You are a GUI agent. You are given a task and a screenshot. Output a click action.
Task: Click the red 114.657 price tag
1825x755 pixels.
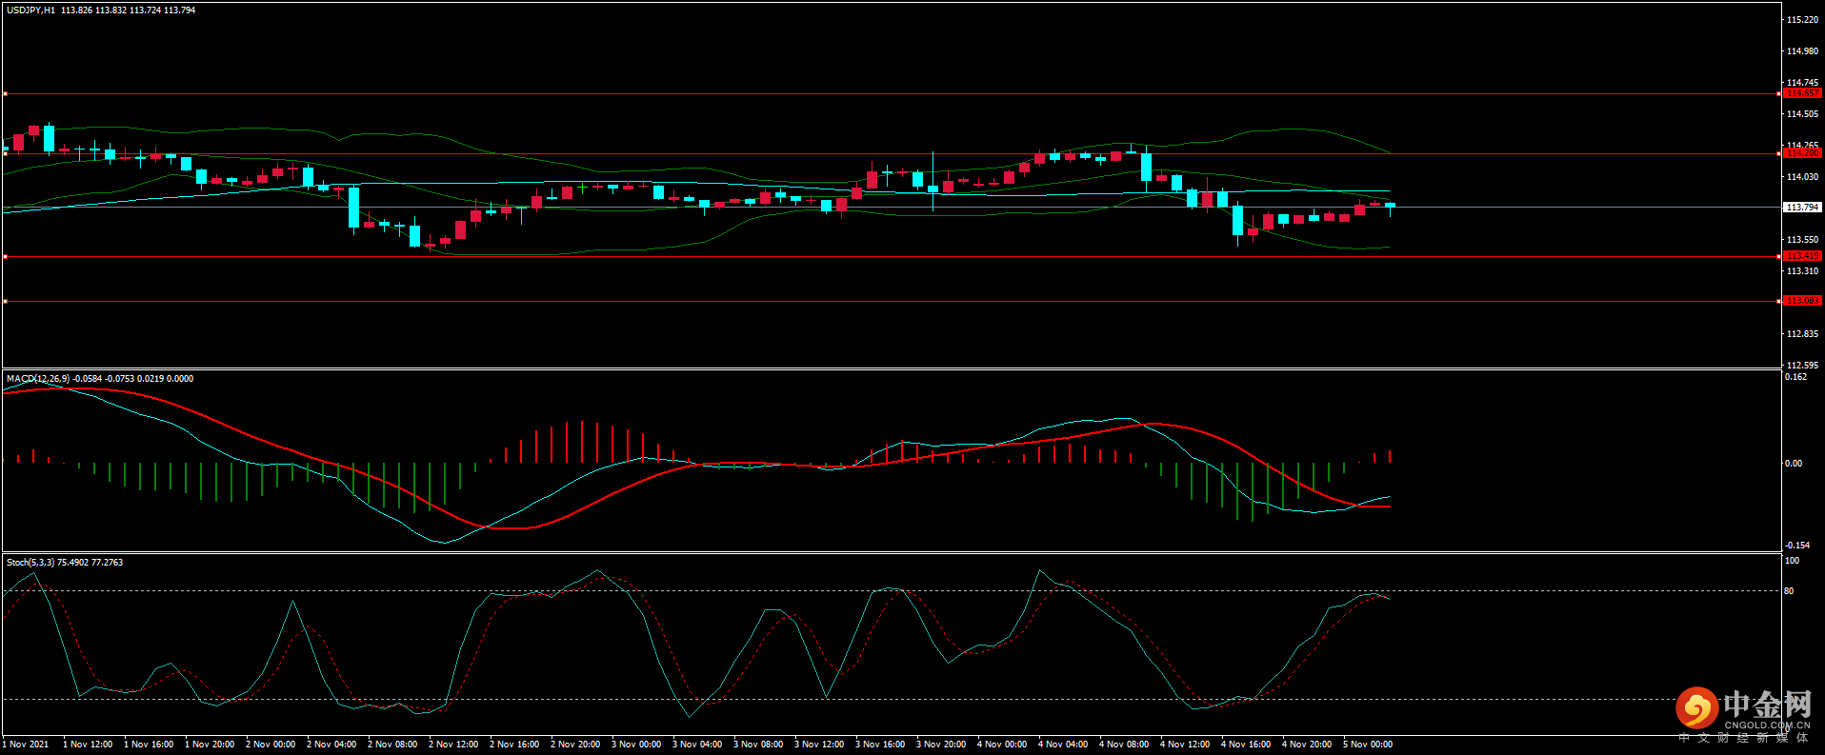click(x=1801, y=93)
